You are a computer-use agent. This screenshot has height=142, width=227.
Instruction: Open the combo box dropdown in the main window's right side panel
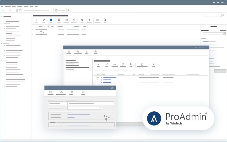coord(225,34)
